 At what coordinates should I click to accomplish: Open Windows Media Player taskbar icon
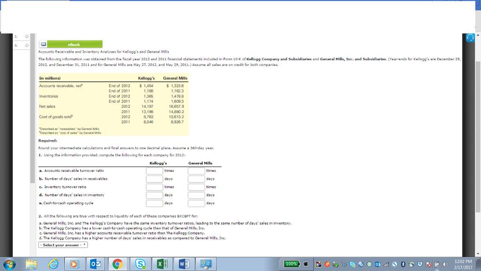pyautogui.click(x=74, y=264)
